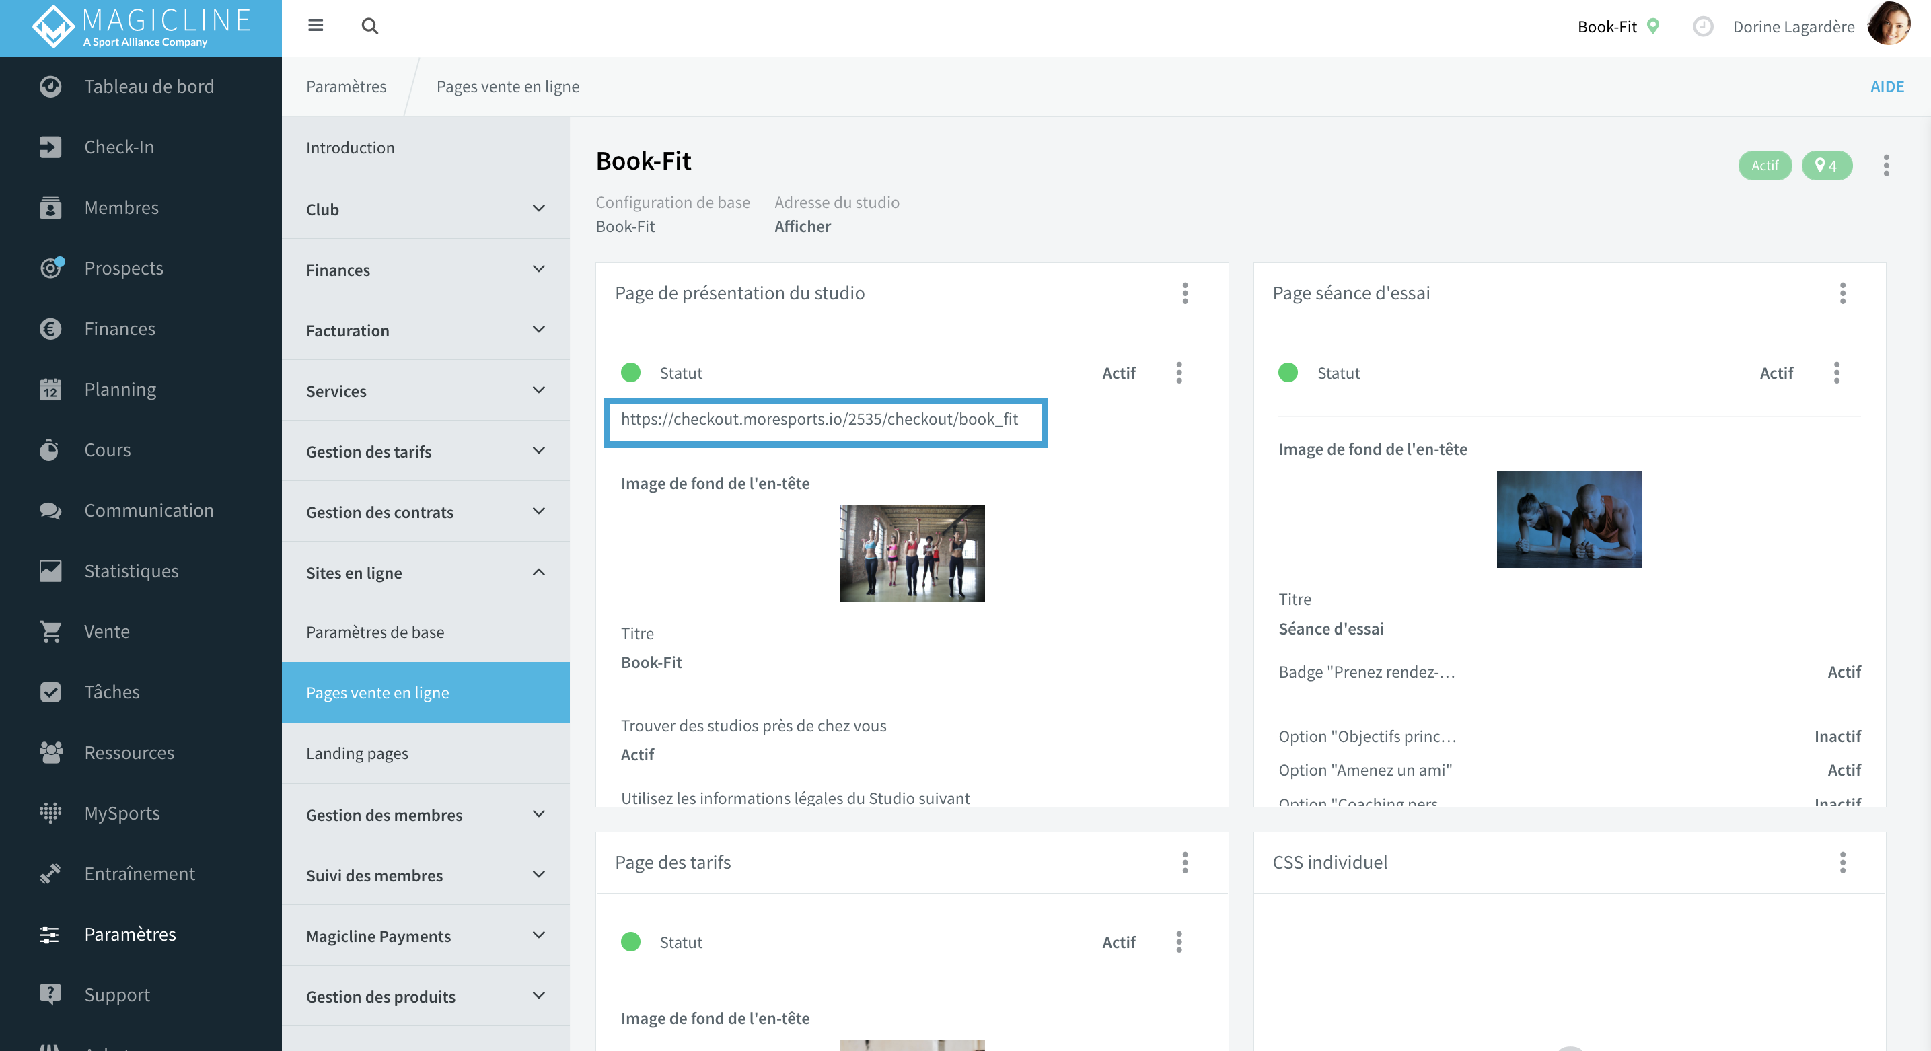Open the Tableau de bord dashboard icon
Screen dimensions: 1931x1051
[50, 87]
